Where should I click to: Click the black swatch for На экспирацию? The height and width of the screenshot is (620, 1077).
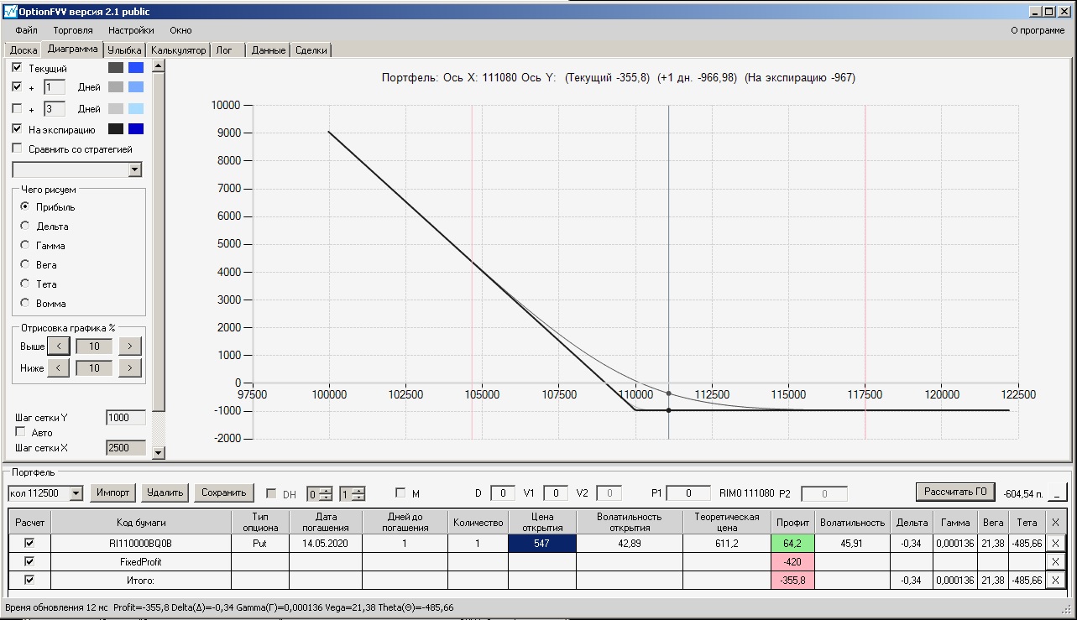pos(115,129)
